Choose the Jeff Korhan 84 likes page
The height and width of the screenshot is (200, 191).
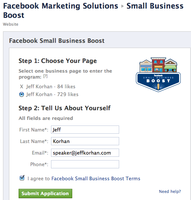pos(51,86)
